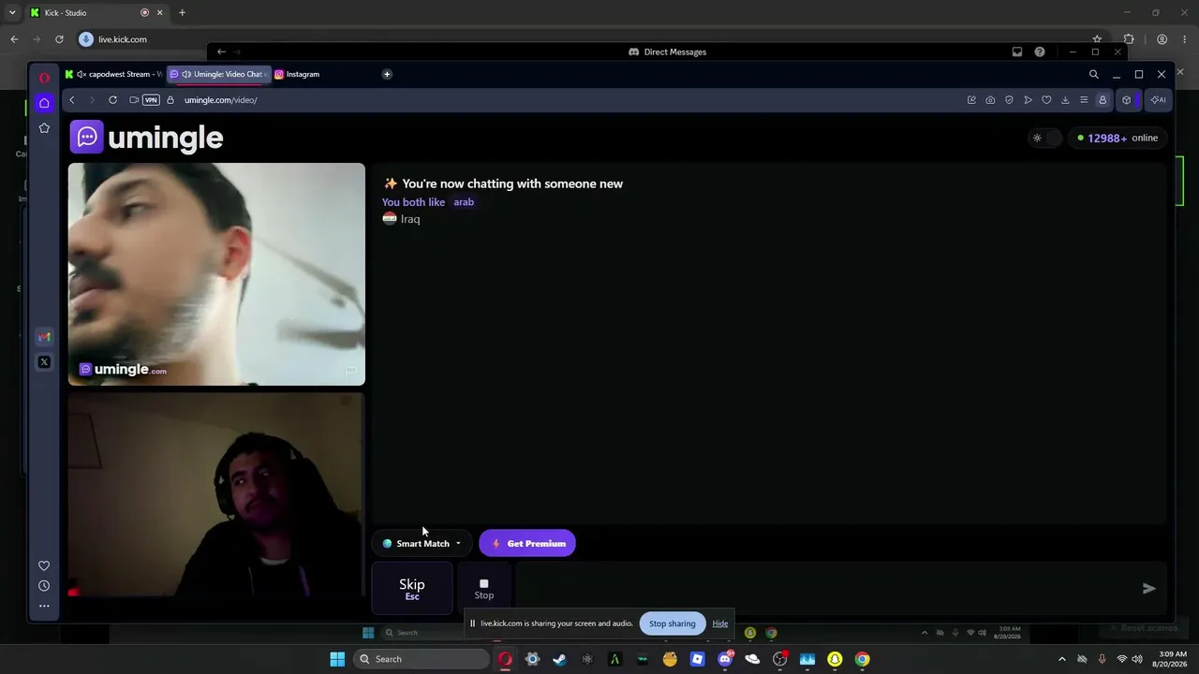The width and height of the screenshot is (1199, 674).
Task: Open Opera tab search magnifier
Action: 1093,74
